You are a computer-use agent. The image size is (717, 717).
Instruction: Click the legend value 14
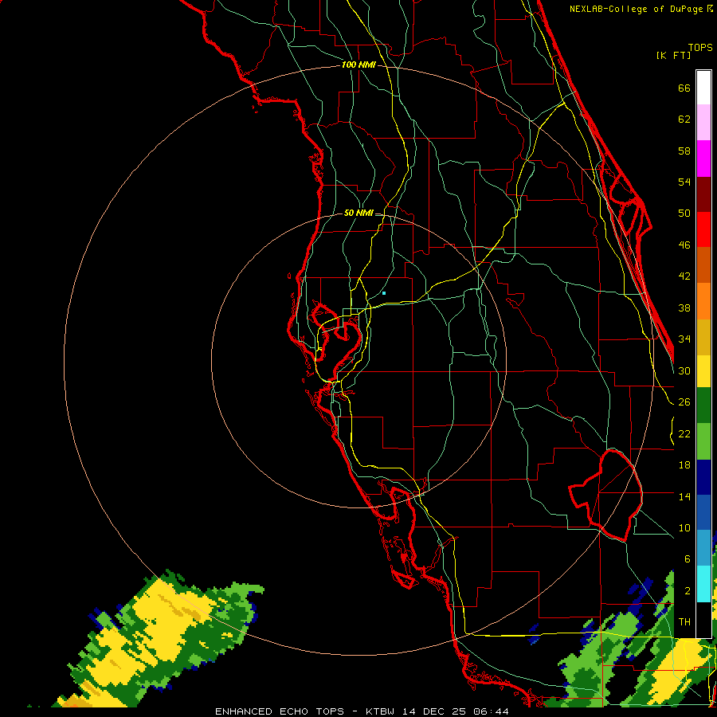tap(684, 496)
